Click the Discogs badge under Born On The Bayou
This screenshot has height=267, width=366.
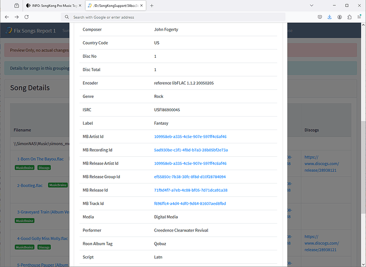pyautogui.click(x=44, y=167)
